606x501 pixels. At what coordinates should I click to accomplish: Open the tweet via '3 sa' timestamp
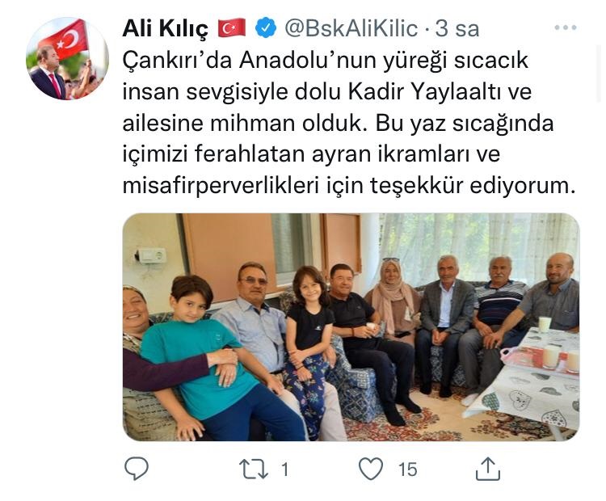[457, 28]
